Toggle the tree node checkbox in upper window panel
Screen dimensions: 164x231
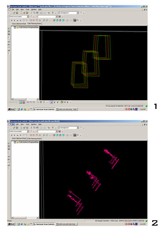[15, 27]
